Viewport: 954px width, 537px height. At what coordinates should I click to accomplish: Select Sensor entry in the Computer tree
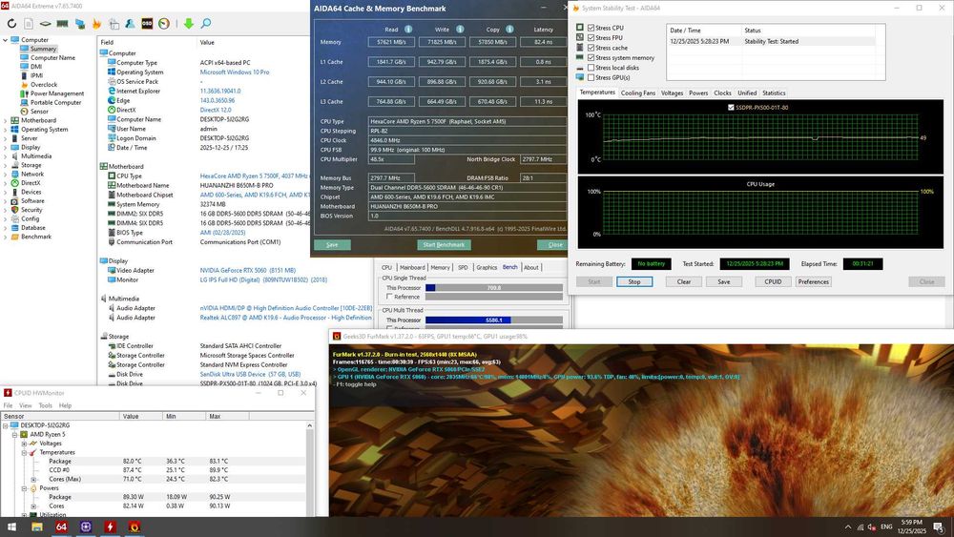click(39, 112)
